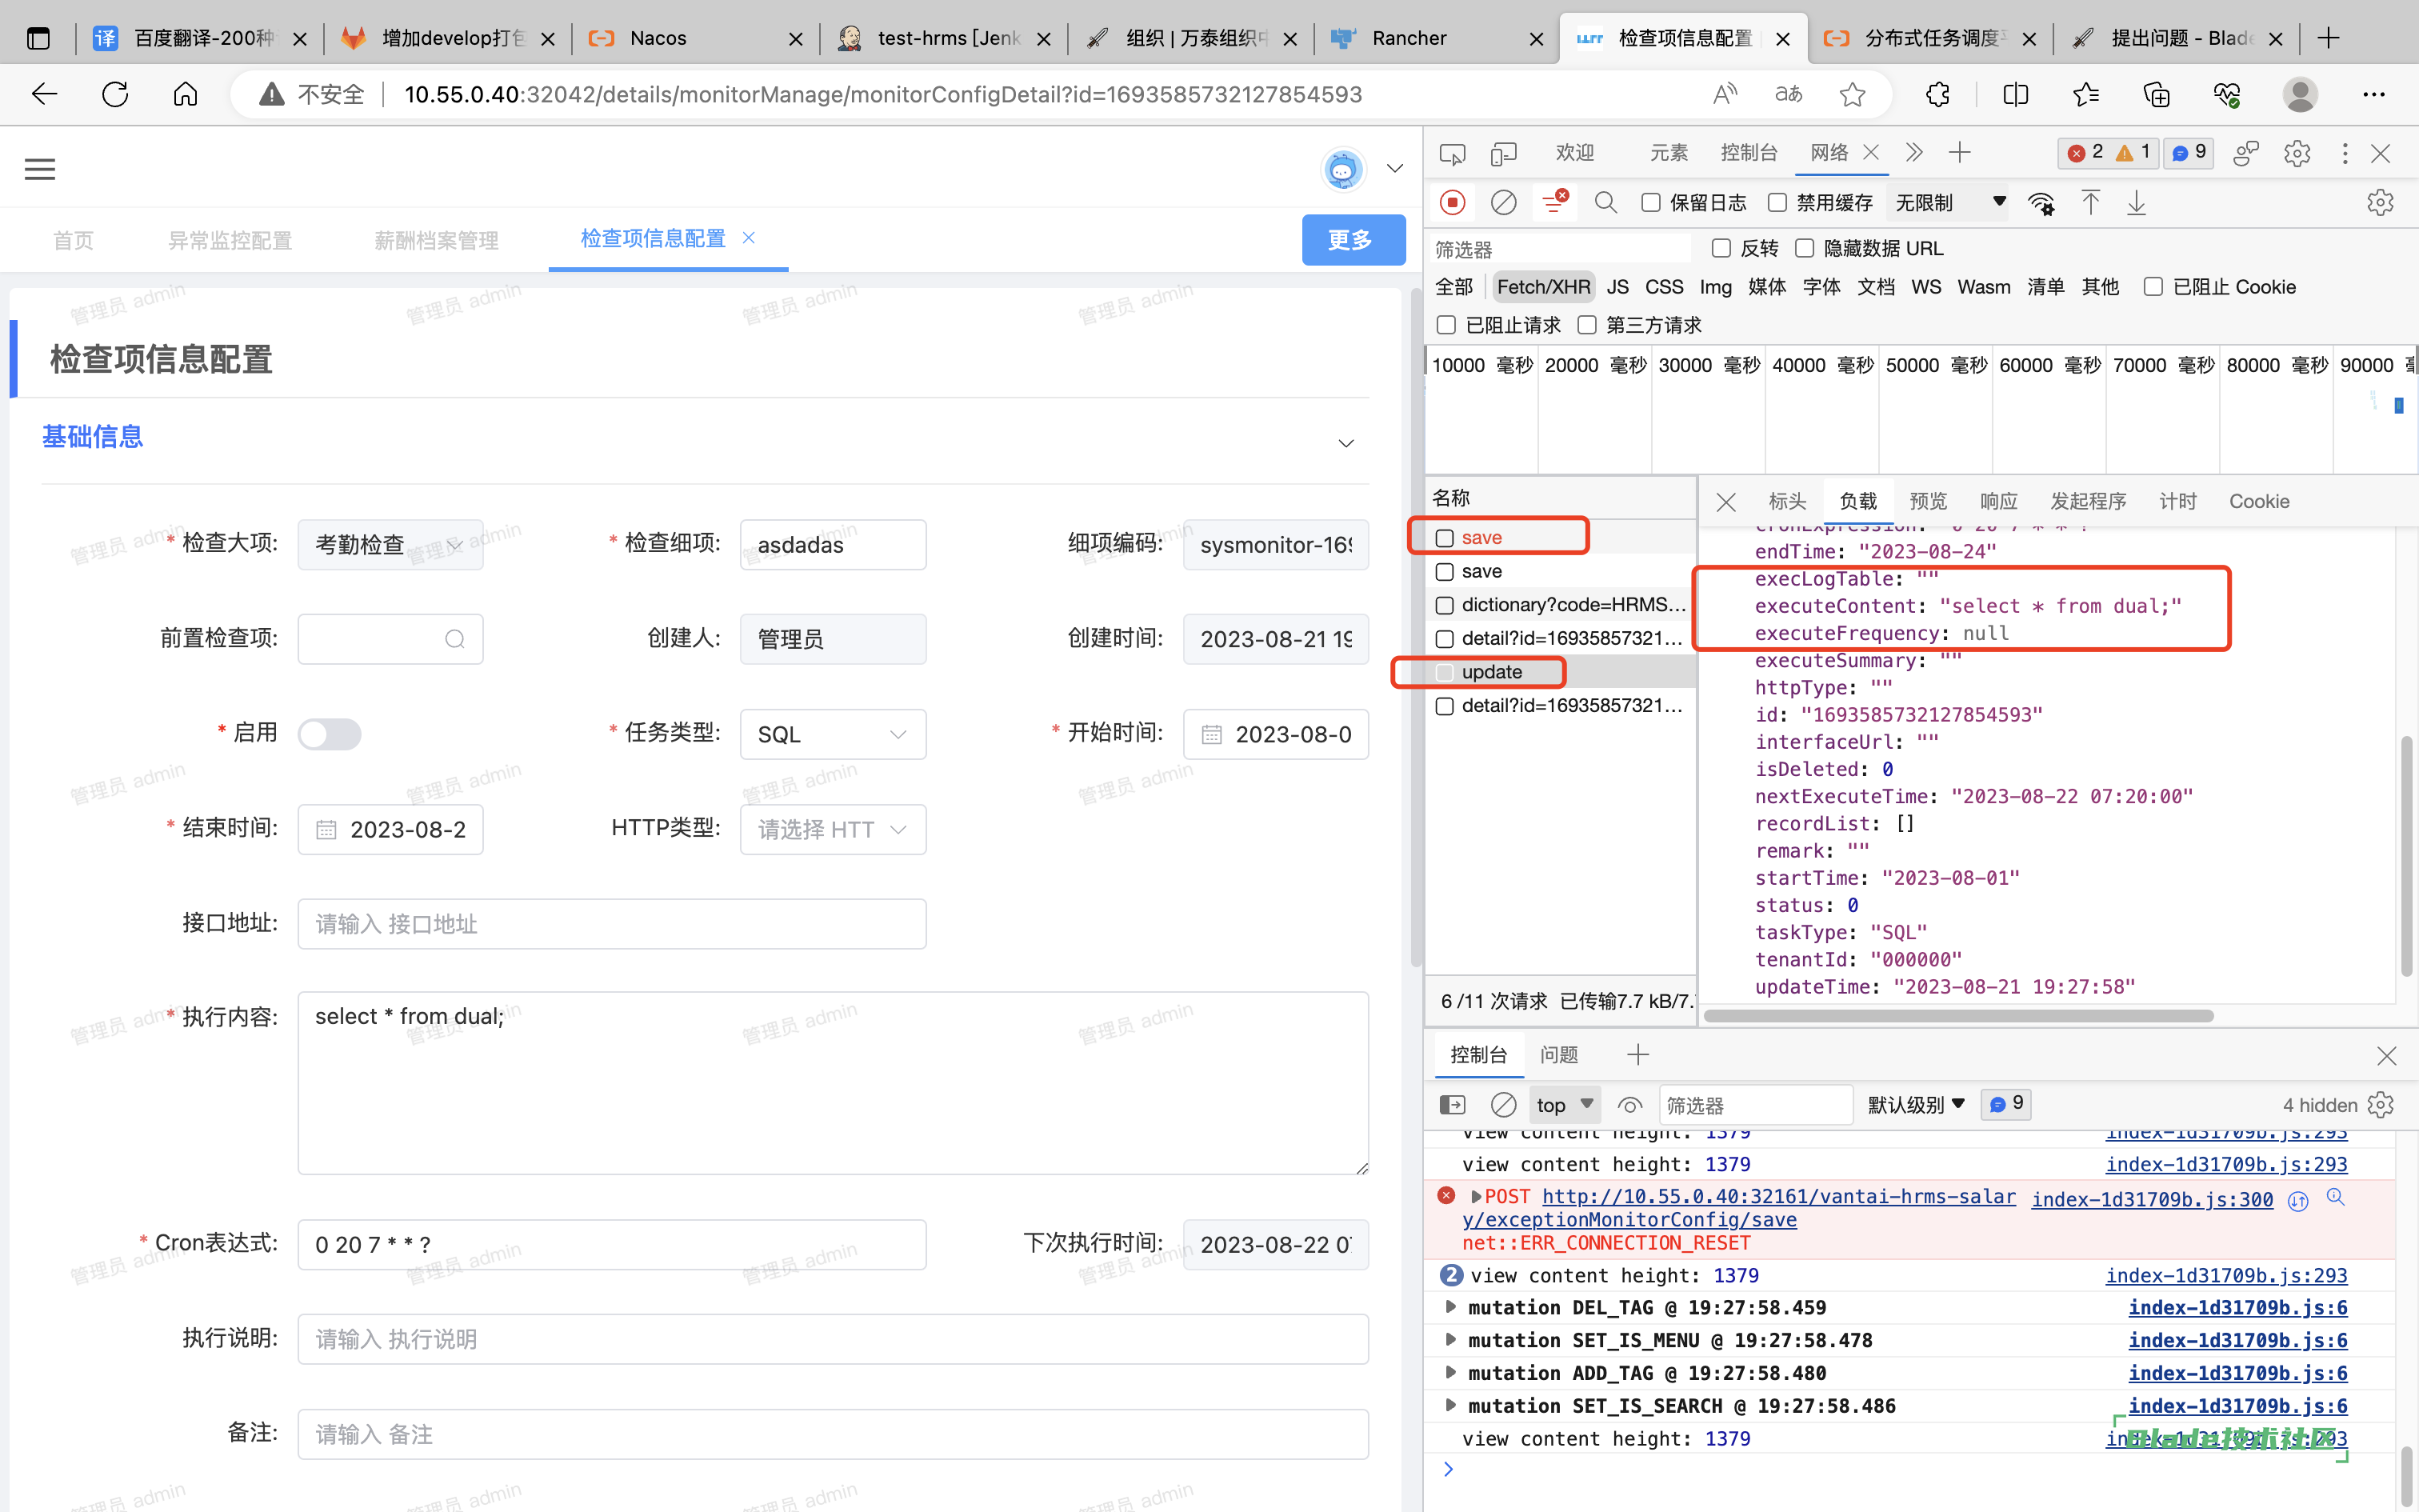The image size is (2419, 1512).
Task: Click the network filter funnel icon
Action: pyautogui.click(x=1555, y=202)
